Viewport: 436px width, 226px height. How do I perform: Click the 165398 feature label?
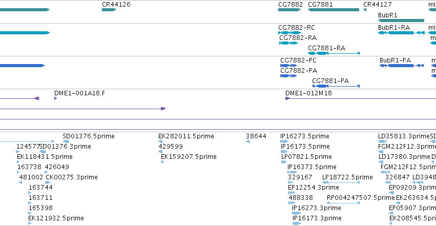click(x=40, y=208)
